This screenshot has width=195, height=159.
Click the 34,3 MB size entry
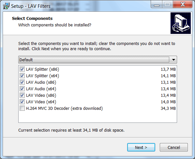point(168,108)
